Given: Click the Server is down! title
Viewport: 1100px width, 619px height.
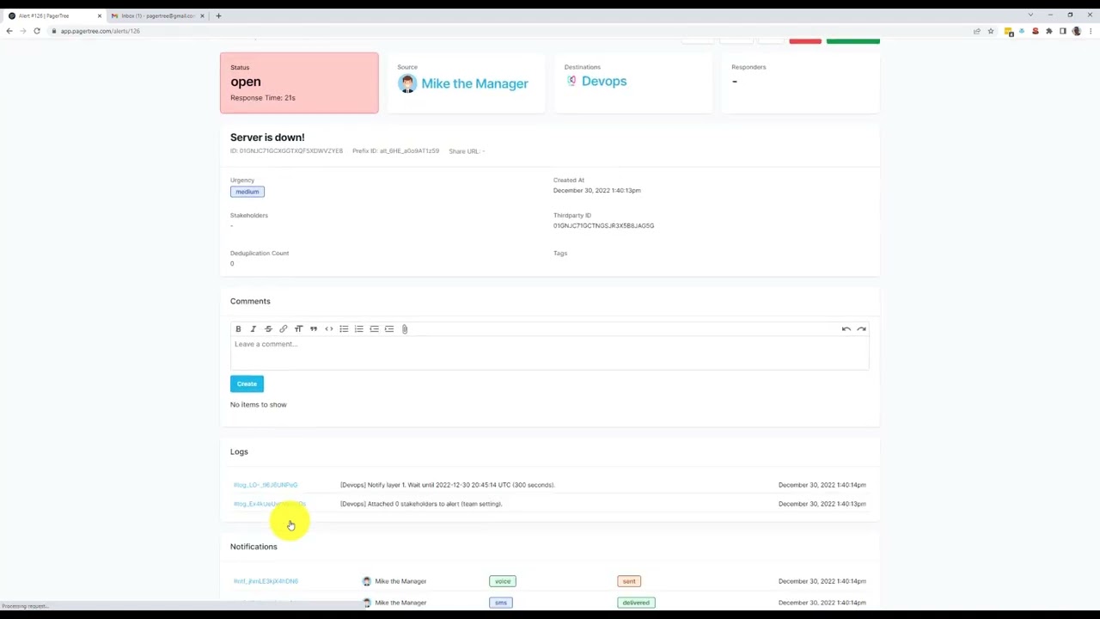Looking at the screenshot, I should (x=267, y=138).
